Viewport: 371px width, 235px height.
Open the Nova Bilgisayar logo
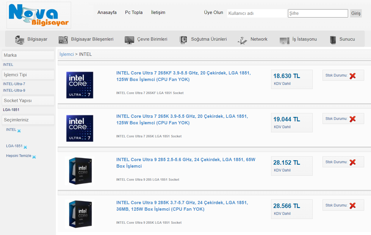pos(39,15)
